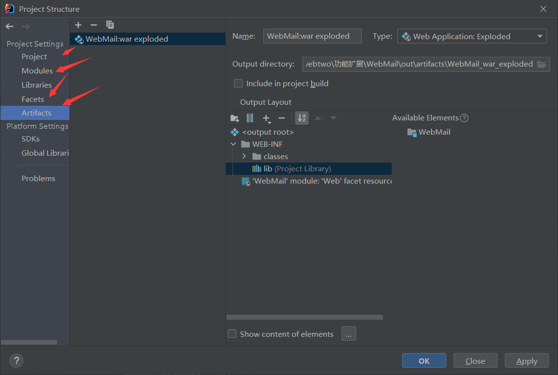Open the Libraries settings page
This screenshot has height=375, width=558.
pyautogui.click(x=37, y=85)
